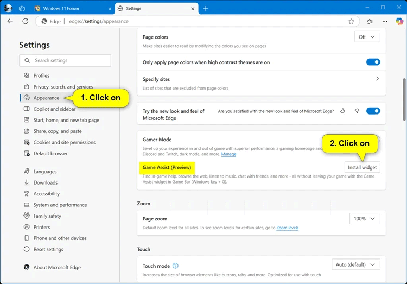
Task: Toggle high contrast page colors switch
Action: (x=373, y=62)
